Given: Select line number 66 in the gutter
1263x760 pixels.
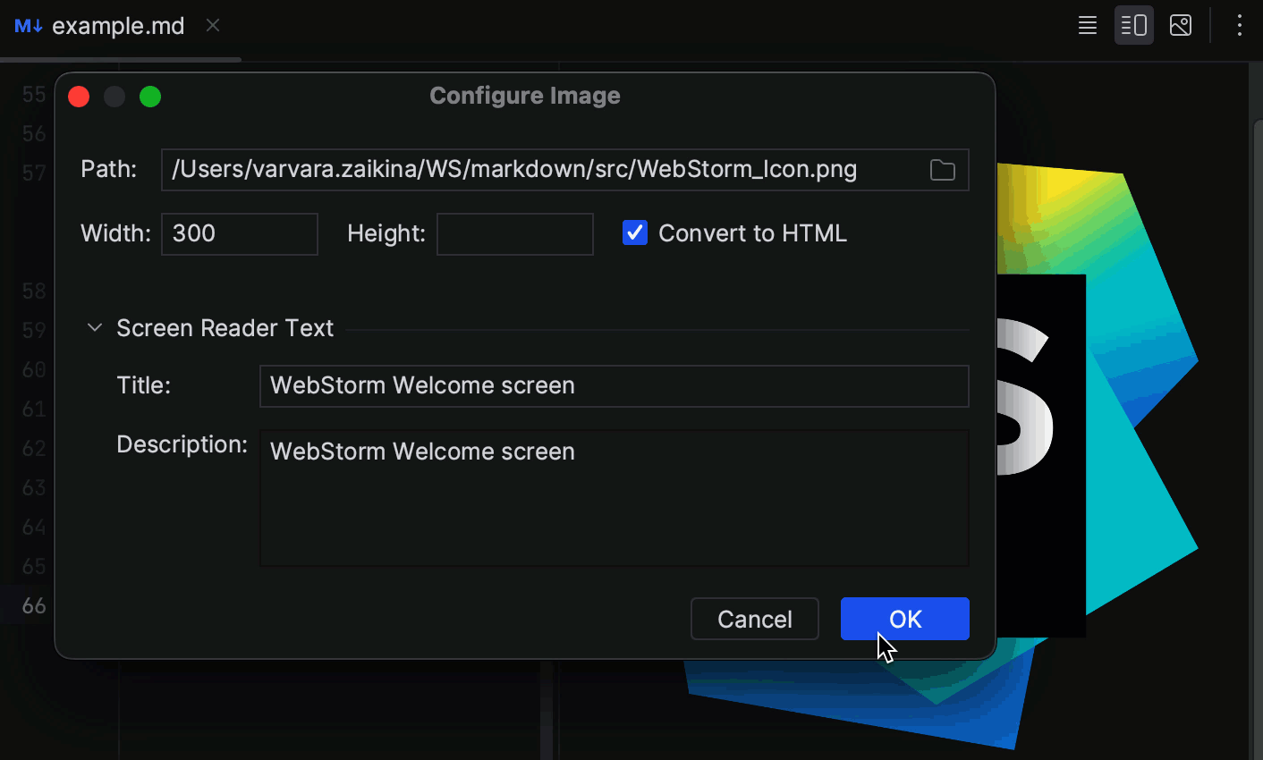Looking at the screenshot, I should coord(32,605).
